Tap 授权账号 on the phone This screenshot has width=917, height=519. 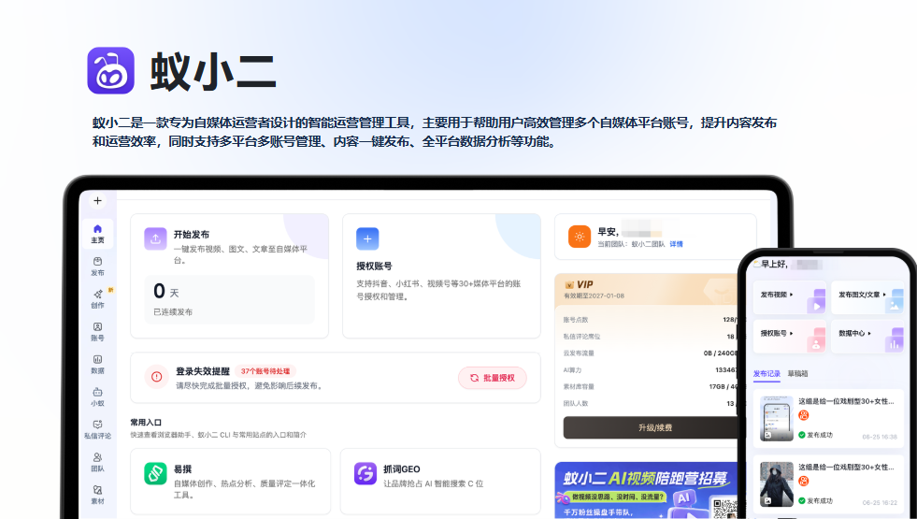click(x=790, y=337)
